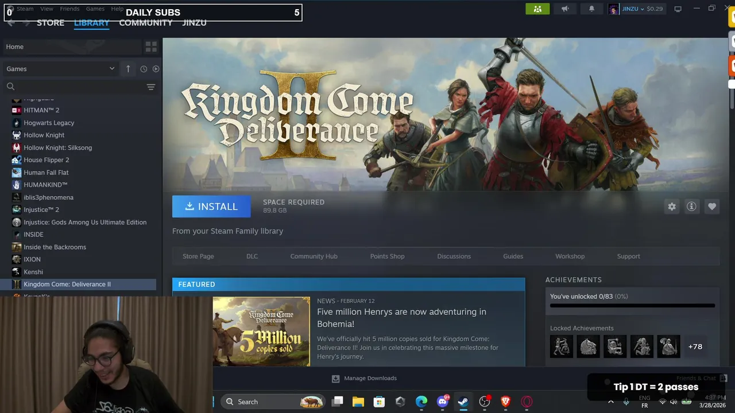Click the INSTALL button
735x413 pixels.
coord(211,206)
